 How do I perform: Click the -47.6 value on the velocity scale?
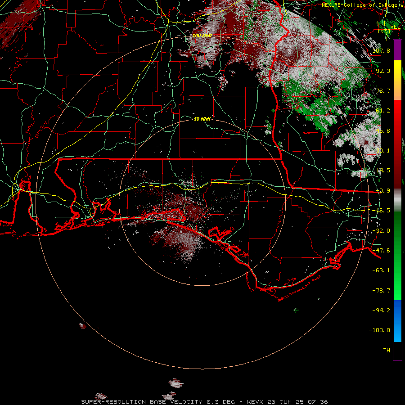pos(381,251)
